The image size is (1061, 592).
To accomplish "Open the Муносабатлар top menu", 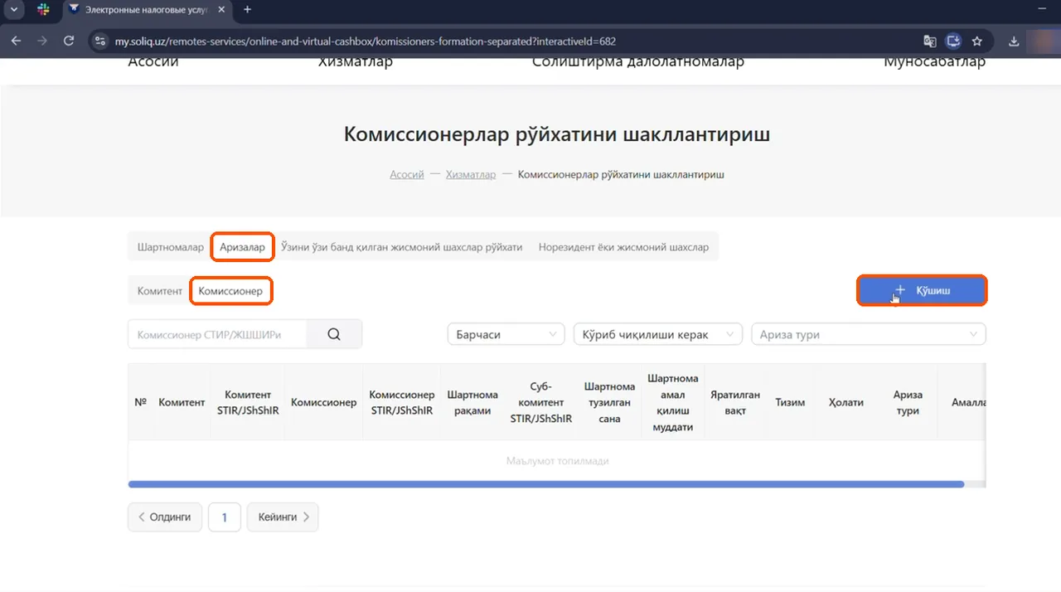I will (934, 62).
